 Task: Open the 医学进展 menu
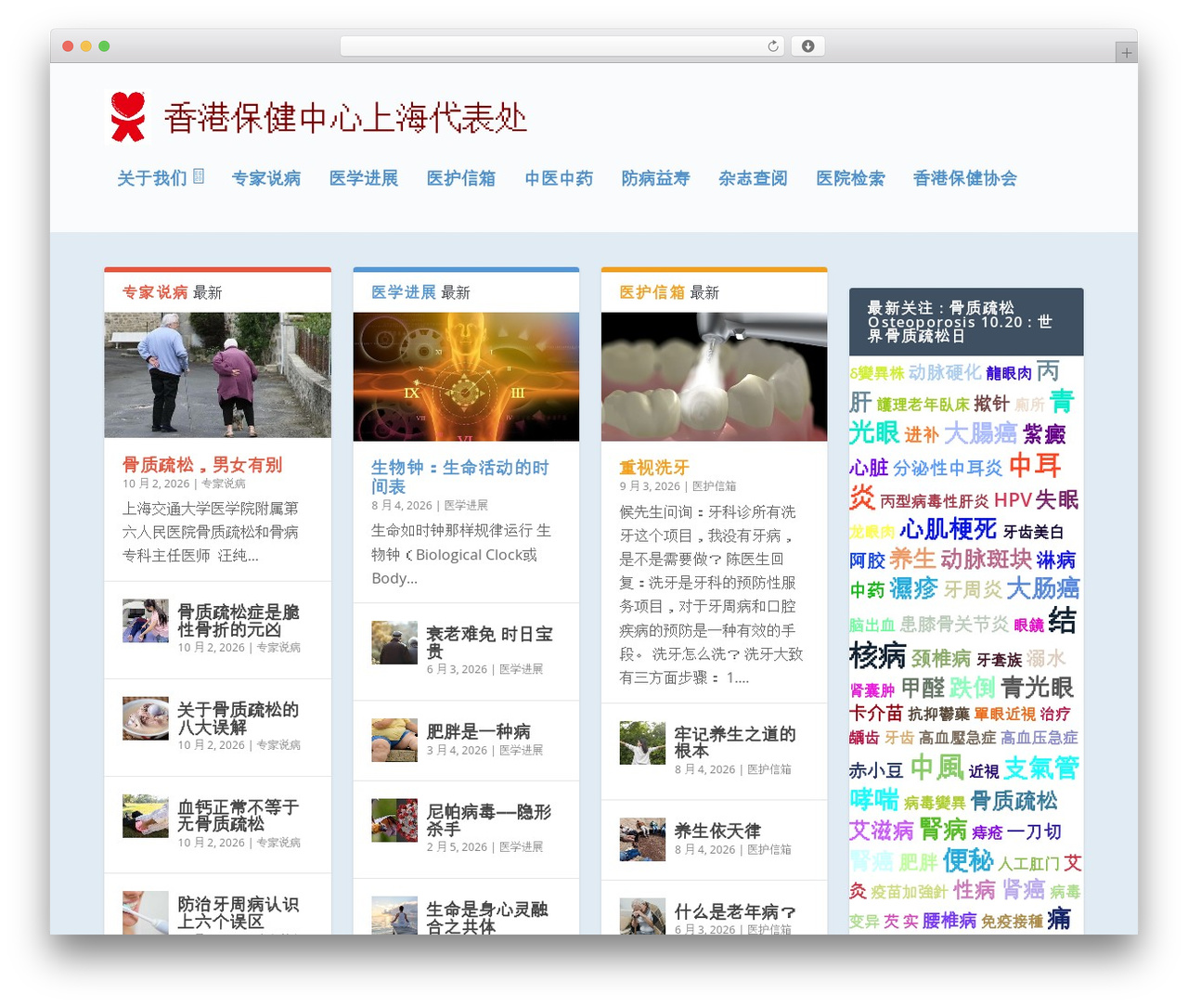coord(364,178)
